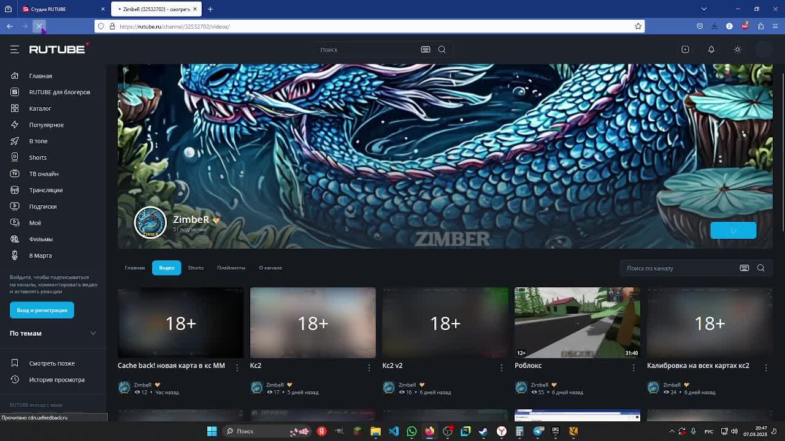The image size is (785, 441).
Task: Open Windows Start menu
Action: click(212, 431)
